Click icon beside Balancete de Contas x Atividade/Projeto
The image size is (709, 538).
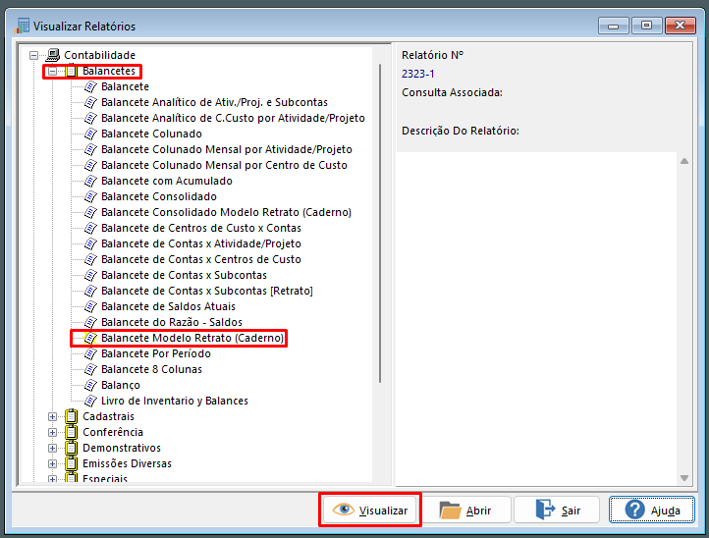91,243
